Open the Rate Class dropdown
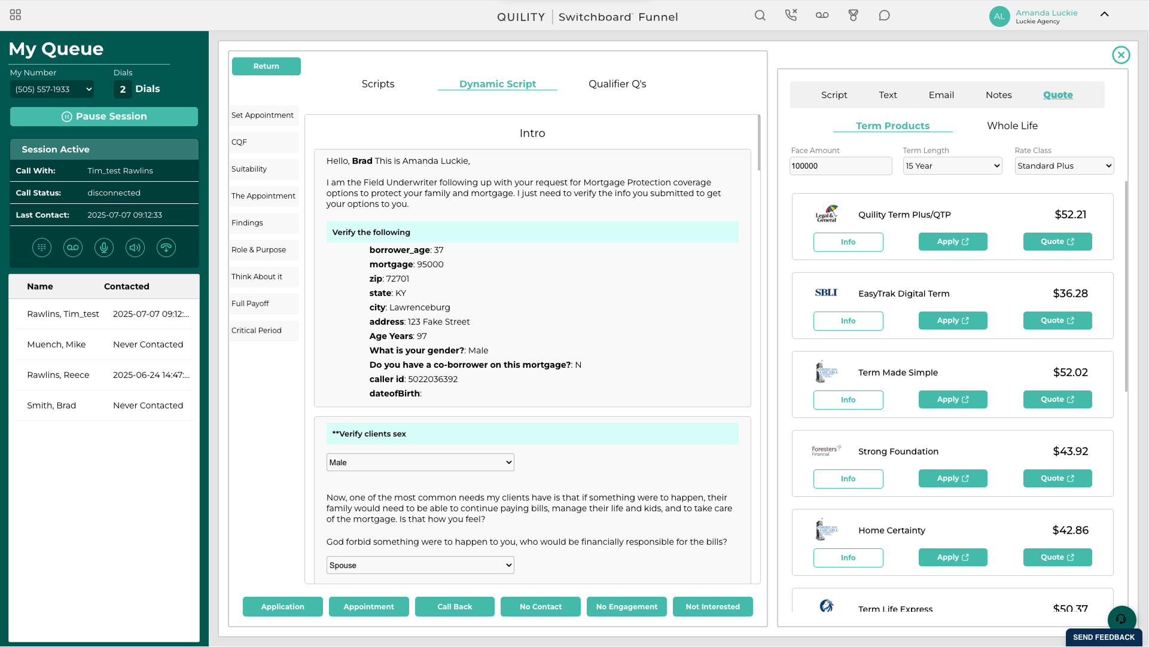The width and height of the screenshot is (1149, 647). (x=1064, y=166)
